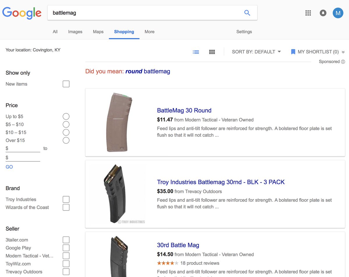Select the $5 – $10 price option
Viewport: 349px width, 277px height.
66,124
